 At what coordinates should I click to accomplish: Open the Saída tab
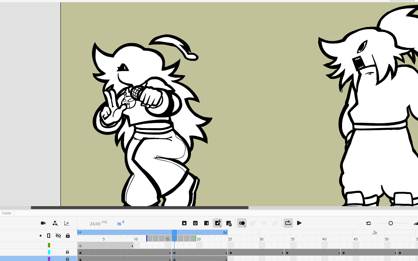[x=7, y=213]
